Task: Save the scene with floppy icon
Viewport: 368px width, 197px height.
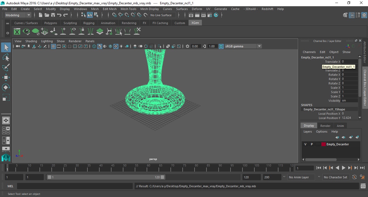Action: 53,15
